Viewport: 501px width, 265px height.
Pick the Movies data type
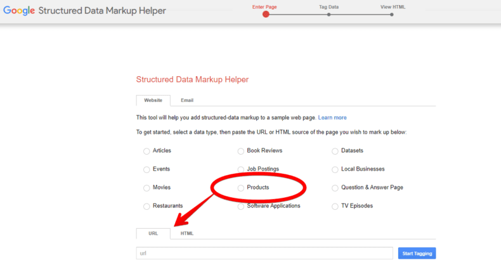pos(146,188)
